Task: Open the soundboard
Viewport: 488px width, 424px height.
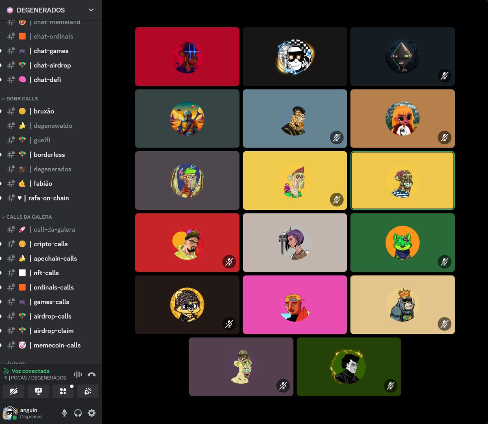Action: [88, 391]
